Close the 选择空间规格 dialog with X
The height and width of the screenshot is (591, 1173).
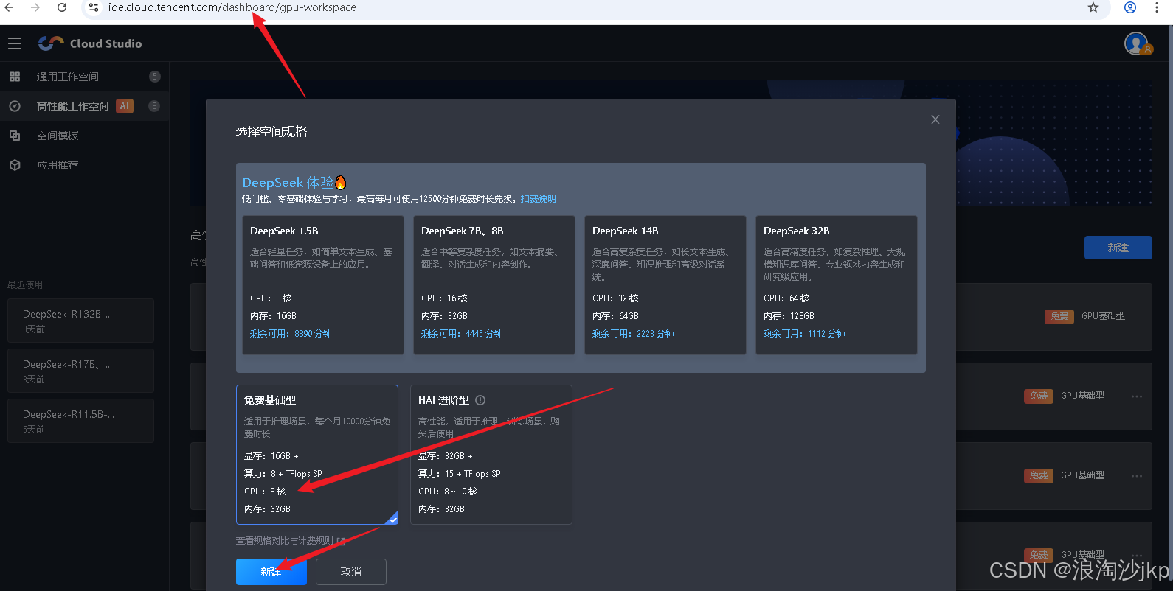(935, 119)
